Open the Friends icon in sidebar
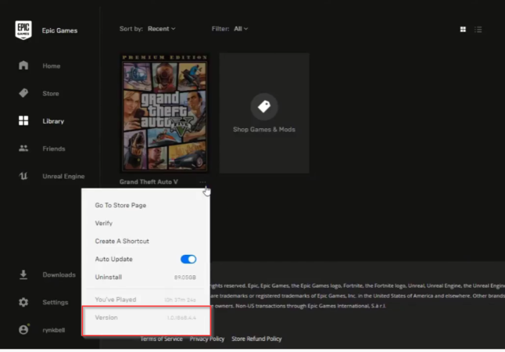Screen dimensions: 505x352 click(23, 149)
